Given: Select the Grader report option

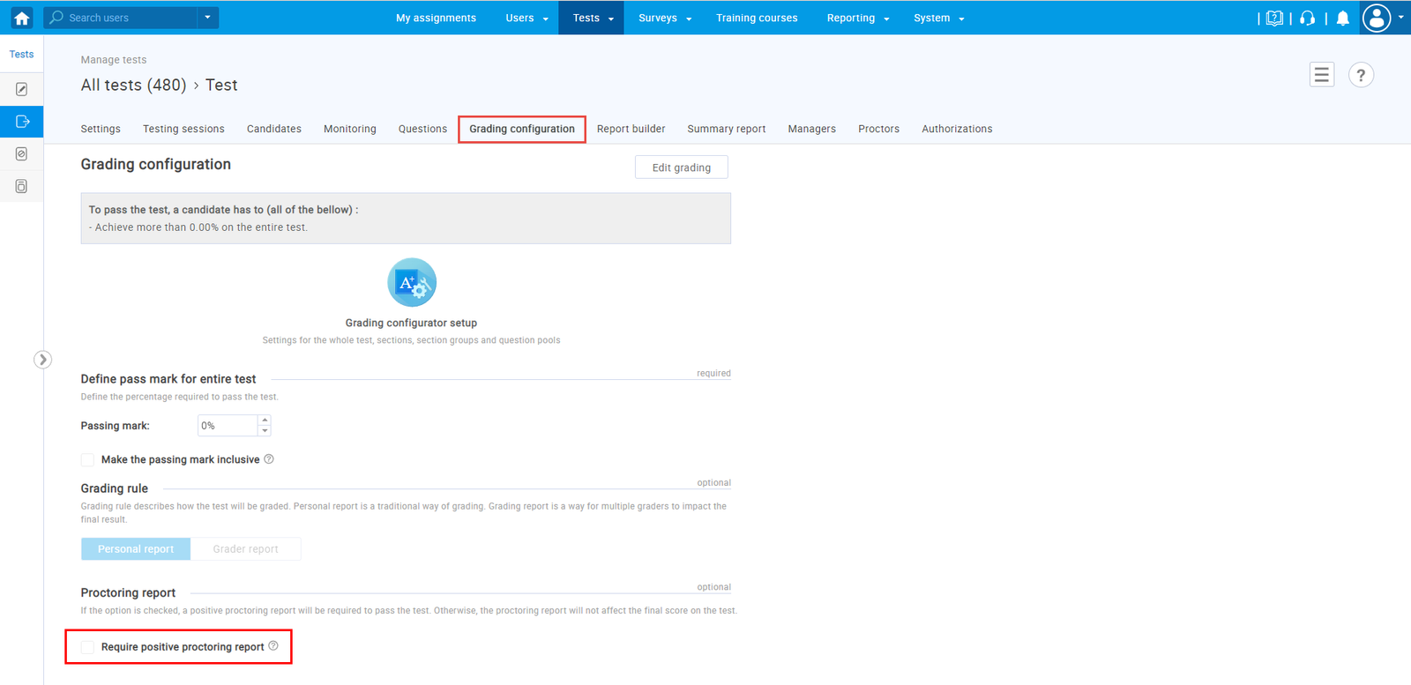Looking at the screenshot, I should pyautogui.click(x=245, y=549).
